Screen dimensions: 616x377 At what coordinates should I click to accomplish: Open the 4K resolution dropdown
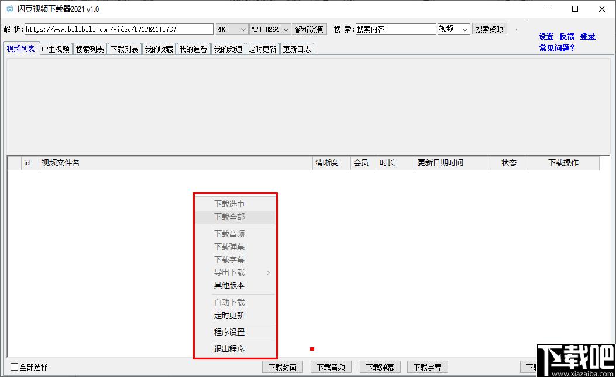(x=232, y=29)
